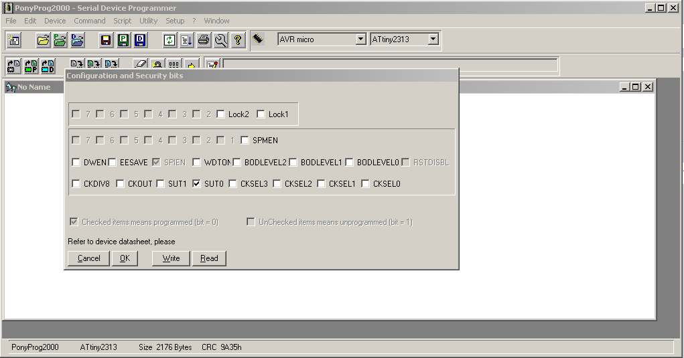684x358 pixels.
Task: Open the Setup menu
Action: (x=175, y=21)
